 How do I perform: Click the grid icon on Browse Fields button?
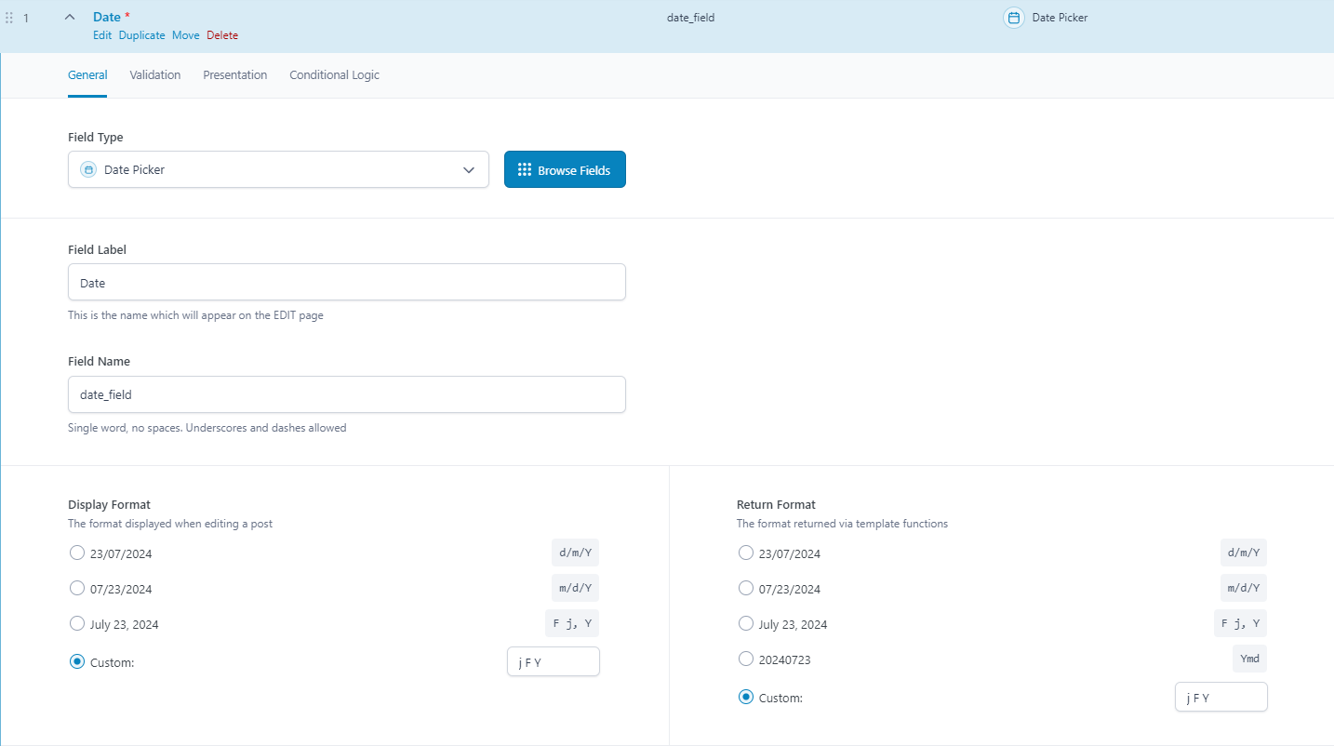(x=525, y=170)
